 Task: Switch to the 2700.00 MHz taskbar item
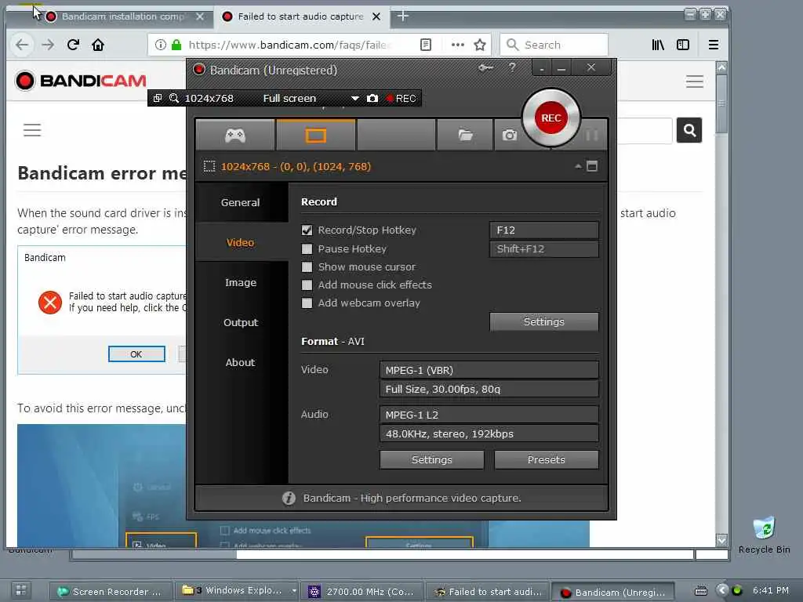click(362, 591)
